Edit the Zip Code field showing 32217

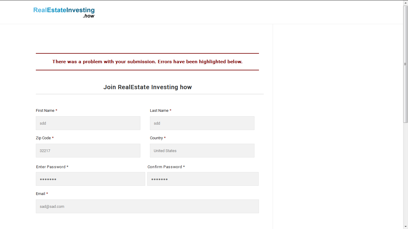pyautogui.click(x=88, y=151)
